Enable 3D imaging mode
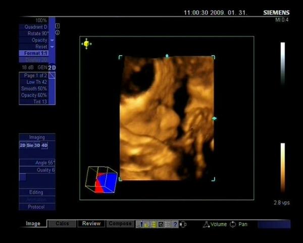Image resolution: width=303 pixels, height=243 pixels. (x=37, y=145)
